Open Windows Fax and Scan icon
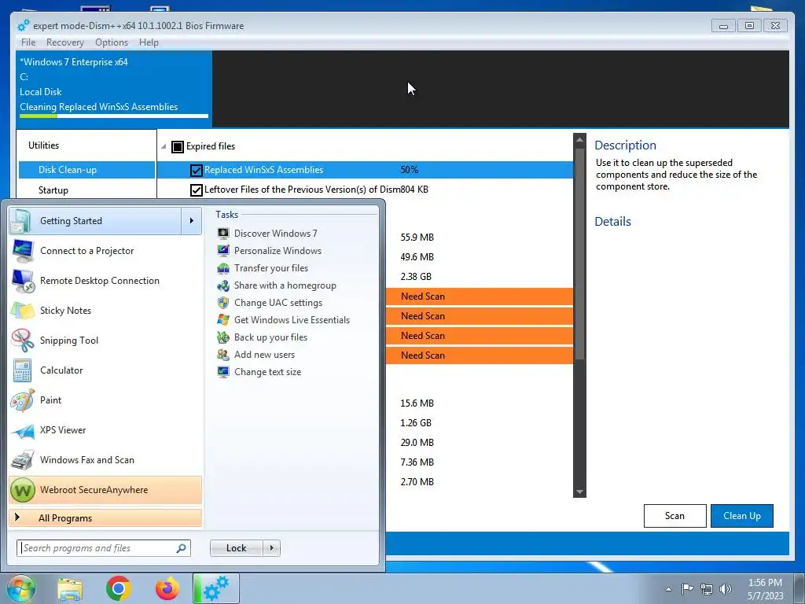Image resolution: width=805 pixels, height=604 pixels. coord(22,459)
